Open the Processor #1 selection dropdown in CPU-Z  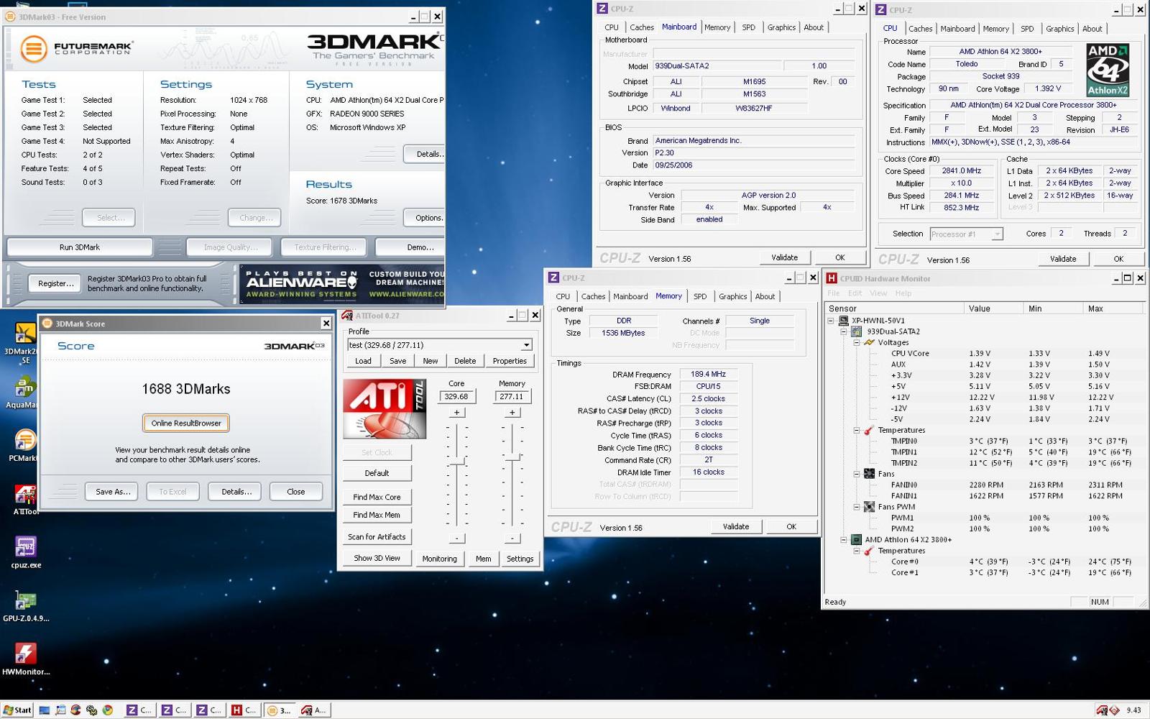(997, 234)
